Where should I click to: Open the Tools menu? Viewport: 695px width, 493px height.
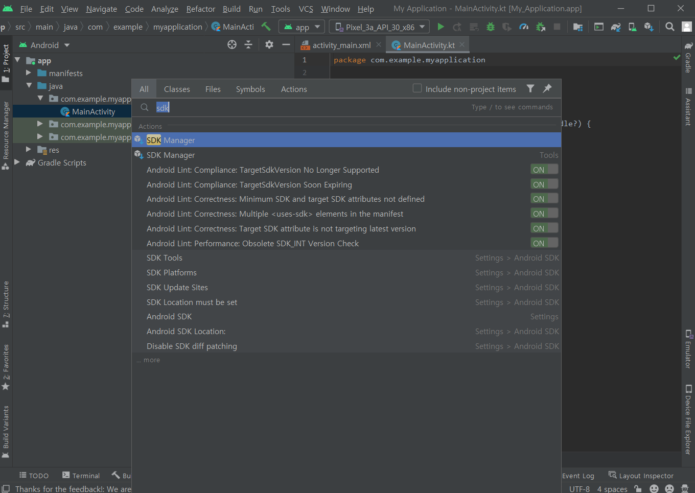(x=281, y=9)
